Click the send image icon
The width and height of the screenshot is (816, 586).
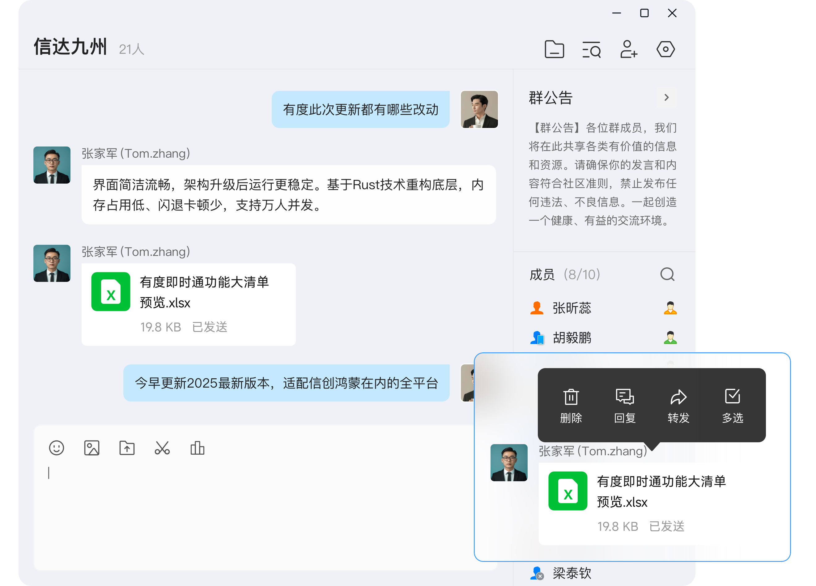tap(92, 448)
